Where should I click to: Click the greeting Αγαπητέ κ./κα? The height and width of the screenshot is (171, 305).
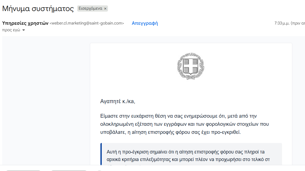tap(117, 102)
